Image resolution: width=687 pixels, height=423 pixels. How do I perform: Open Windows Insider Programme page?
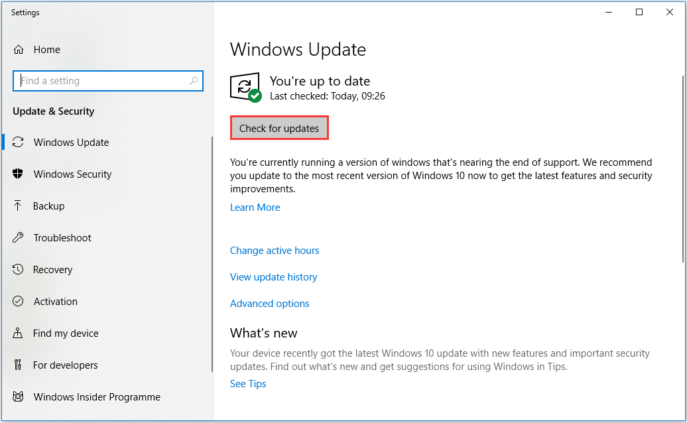tap(97, 396)
